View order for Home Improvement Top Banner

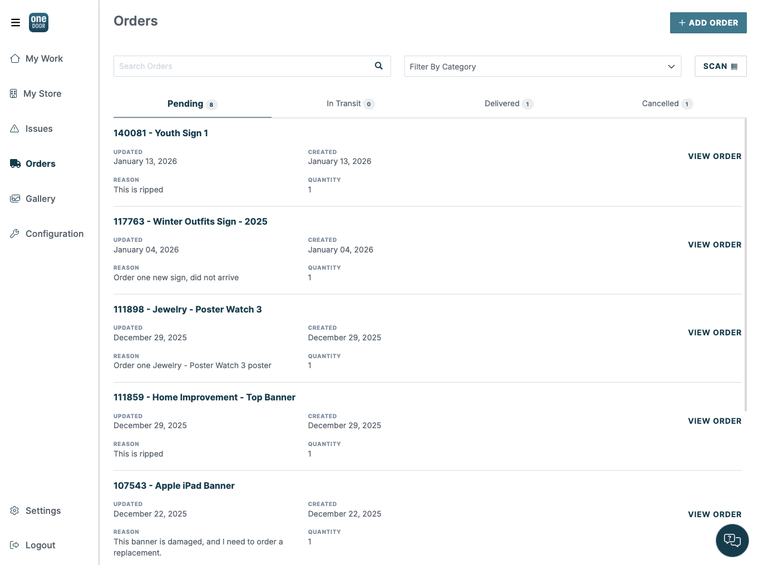[x=714, y=422]
